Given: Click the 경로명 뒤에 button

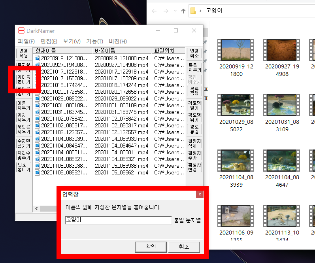Looking at the screenshot, I should click(x=194, y=117).
